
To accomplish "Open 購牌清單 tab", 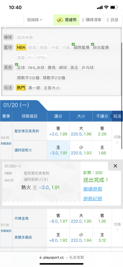I will (x=91, y=20).
